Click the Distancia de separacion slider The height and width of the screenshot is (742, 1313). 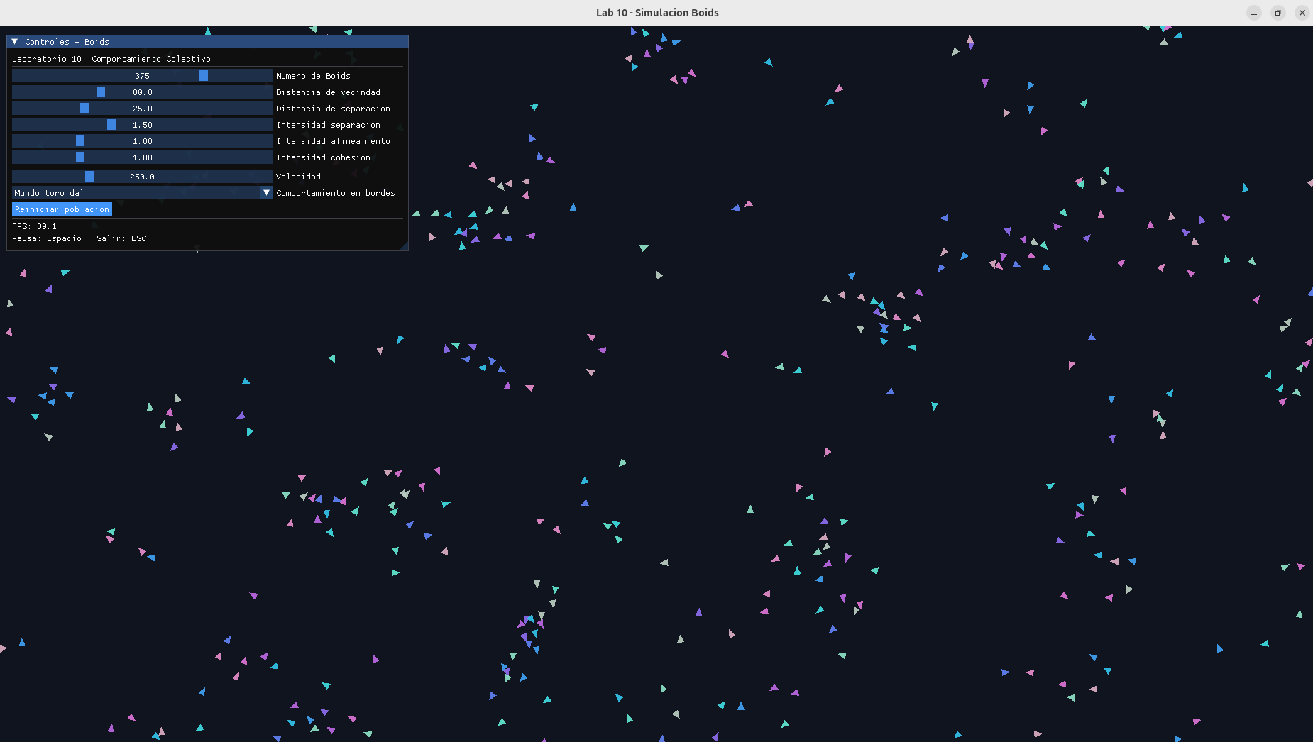142,109
